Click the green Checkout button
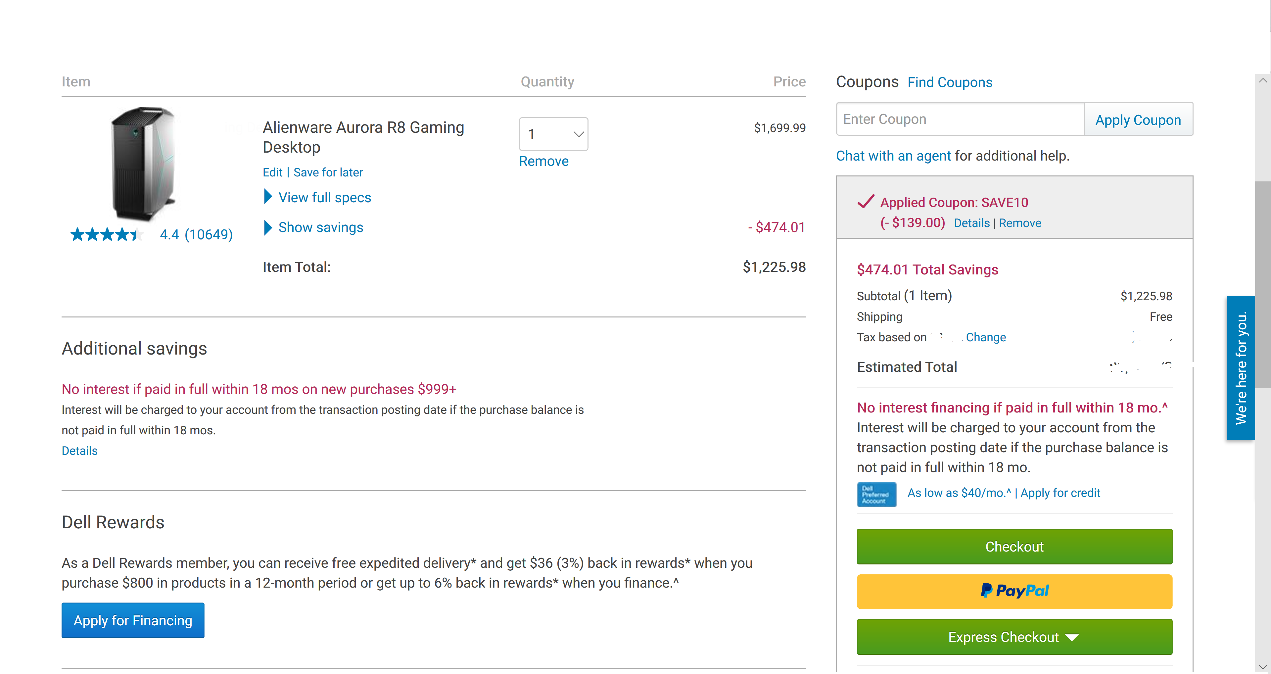The width and height of the screenshot is (1271, 674). pyautogui.click(x=1014, y=547)
